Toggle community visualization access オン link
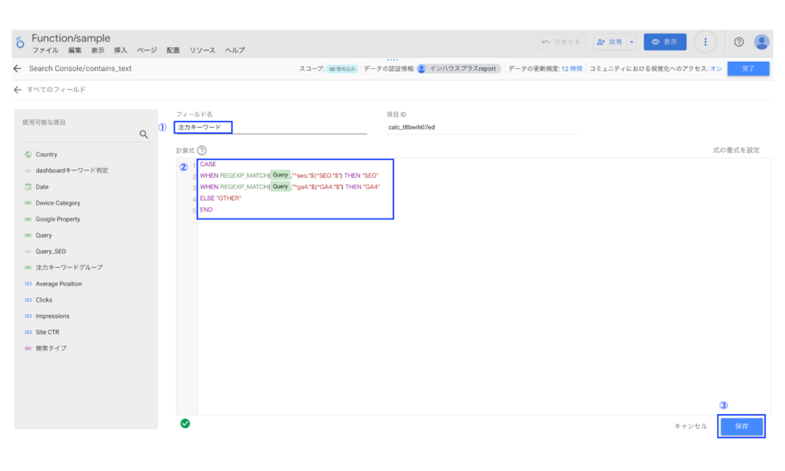 point(716,69)
